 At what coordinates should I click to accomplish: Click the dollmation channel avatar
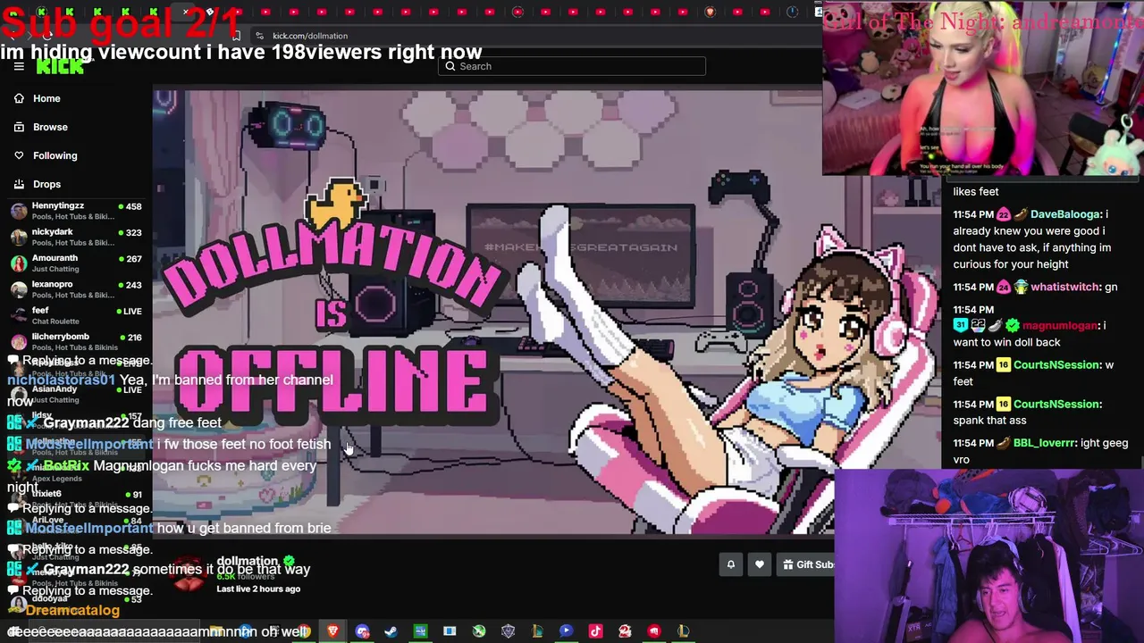[x=189, y=573]
